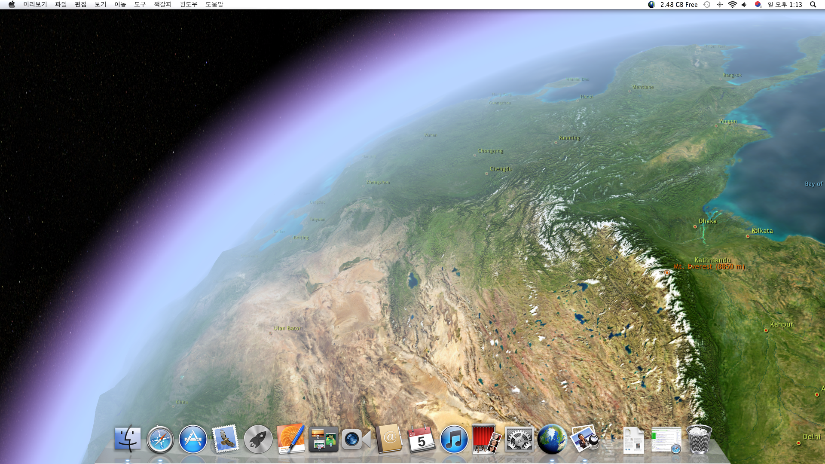Click the 2.48 GB Free memory status
Image resolution: width=825 pixels, height=464 pixels.
click(x=679, y=4)
